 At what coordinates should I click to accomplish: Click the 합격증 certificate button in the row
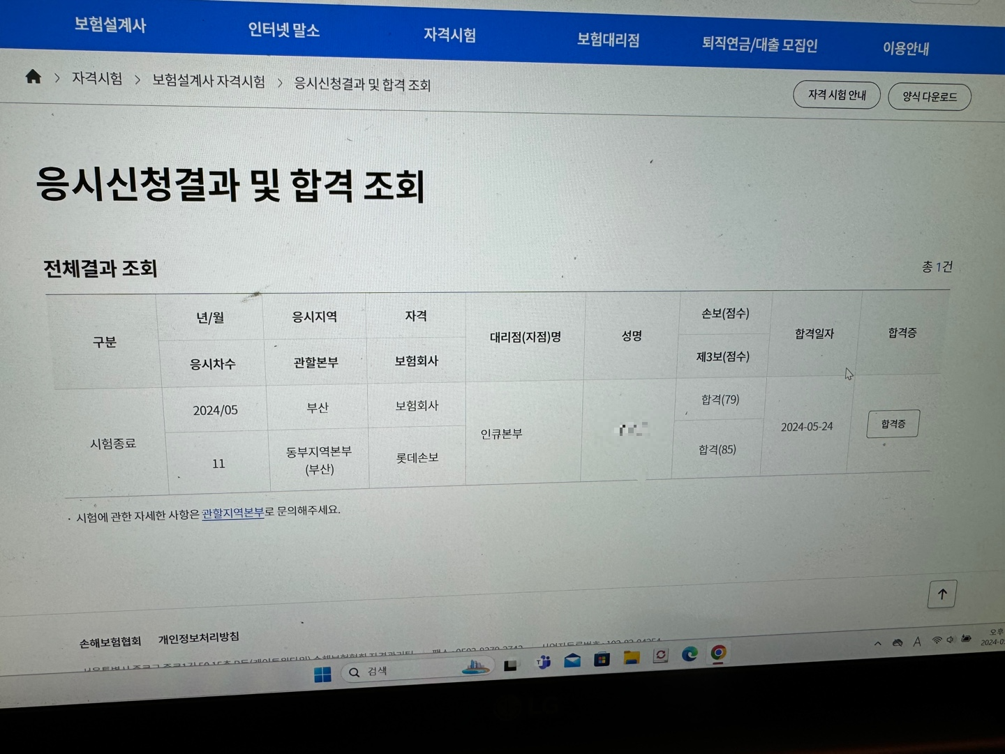893,424
